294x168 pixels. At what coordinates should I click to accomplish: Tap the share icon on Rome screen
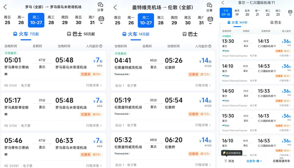pos(100,7)
